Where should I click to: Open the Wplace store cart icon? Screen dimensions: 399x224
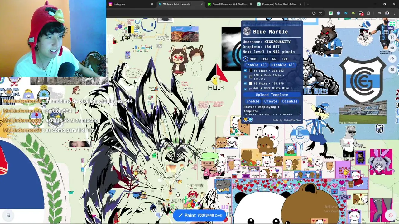pos(392,37)
